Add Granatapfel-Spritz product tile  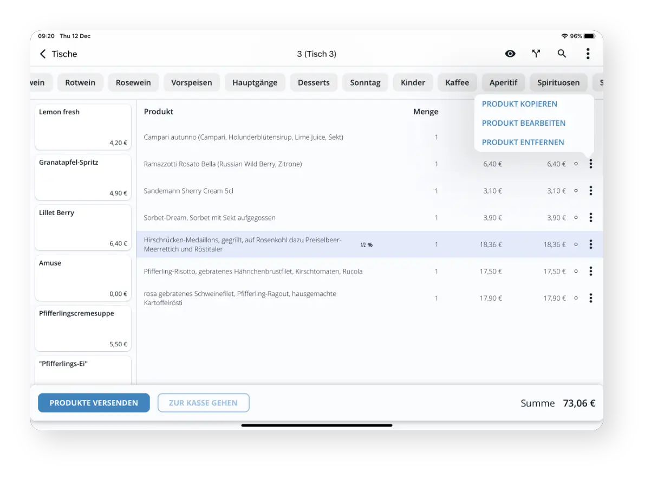[x=83, y=177]
